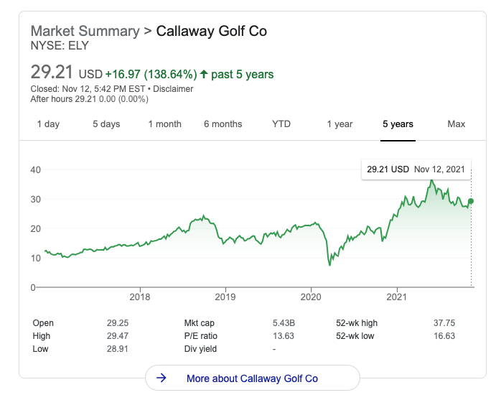This screenshot has width=501, height=400.
Task: Open the Disclaimer link
Action: 174,89
